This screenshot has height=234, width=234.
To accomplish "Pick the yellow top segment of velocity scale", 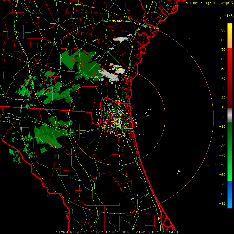I will tap(230, 36).
